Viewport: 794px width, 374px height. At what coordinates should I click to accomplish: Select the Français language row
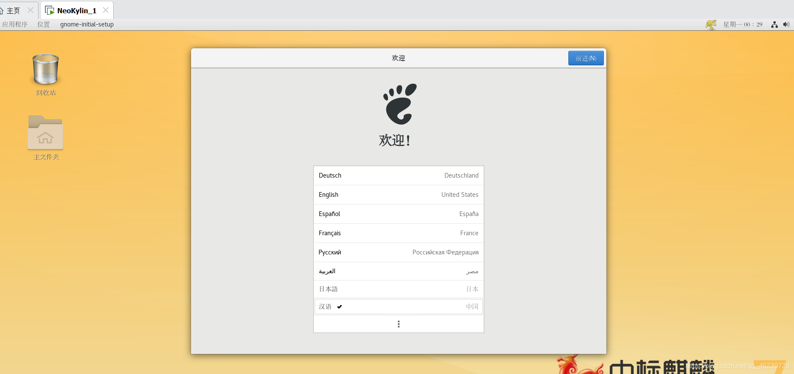click(x=399, y=233)
